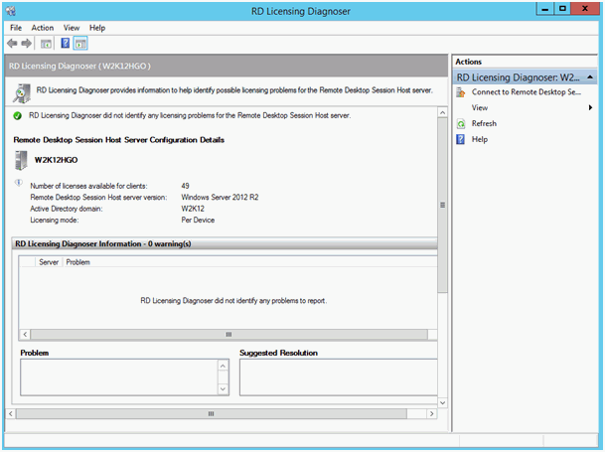
Task: Expand View submenu arrow in Actions
Action: click(590, 107)
